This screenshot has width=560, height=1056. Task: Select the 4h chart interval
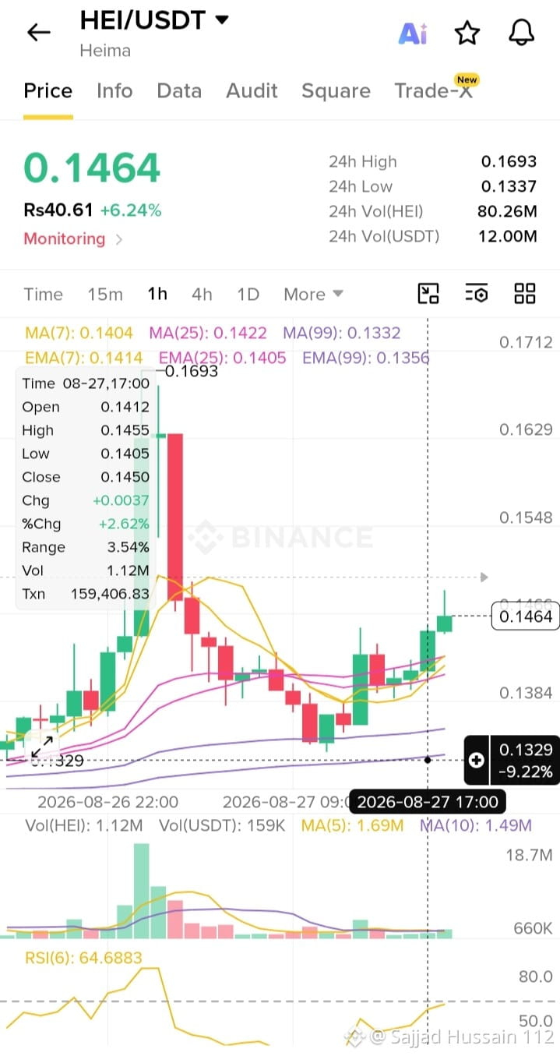[202, 294]
